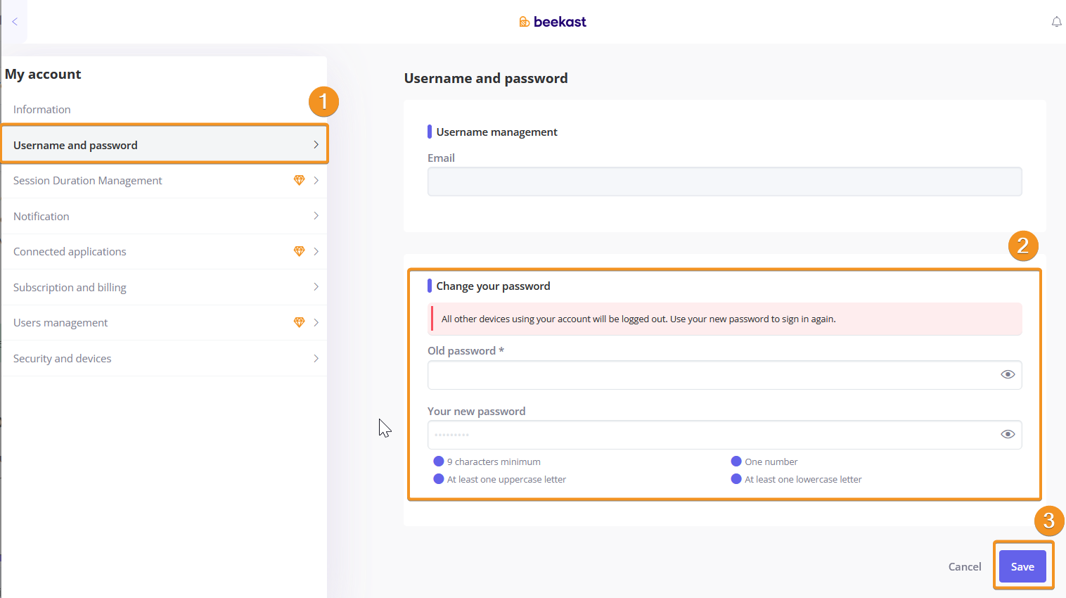Open Users management section
This screenshot has height=598, width=1066.
click(x=60, y=323)
